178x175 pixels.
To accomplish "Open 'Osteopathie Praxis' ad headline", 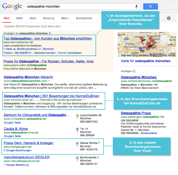I will [x=136, y=113].
